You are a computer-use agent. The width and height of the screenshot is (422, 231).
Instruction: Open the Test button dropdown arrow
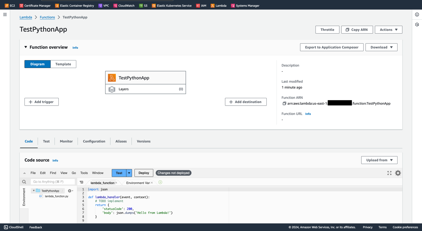129,173
